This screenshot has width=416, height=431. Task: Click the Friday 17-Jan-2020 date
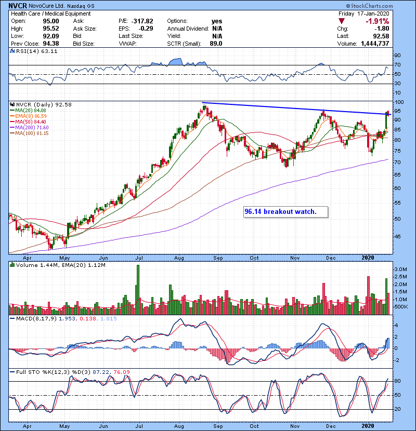coord(363,14)
